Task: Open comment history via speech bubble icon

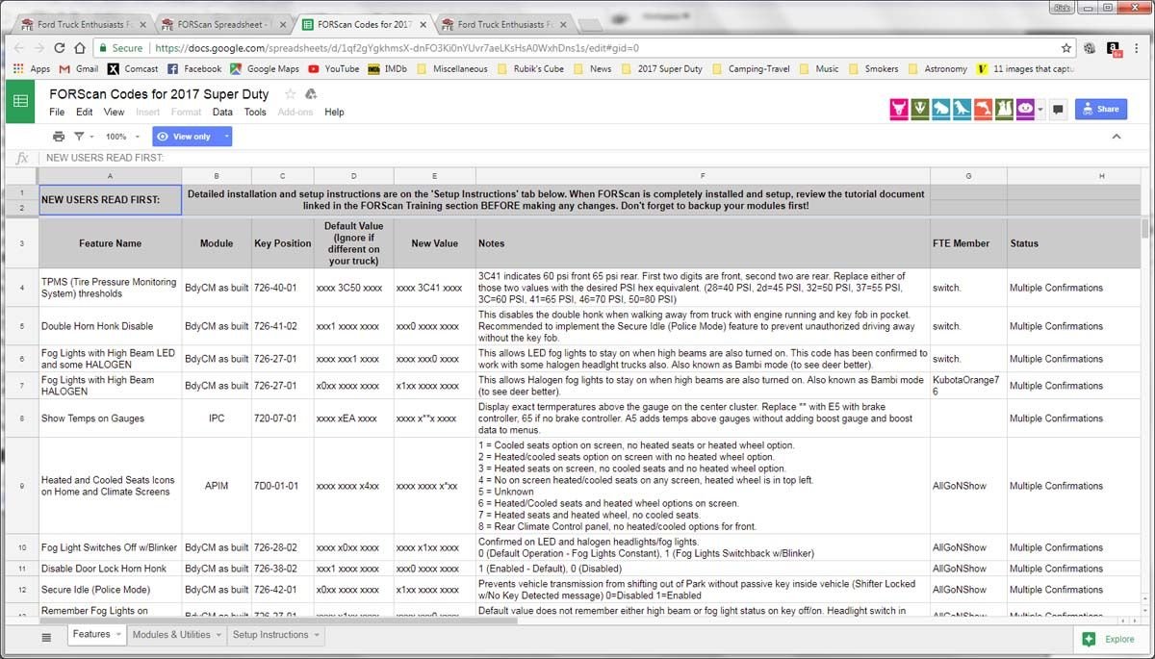Action: [x=1057, y=109]
